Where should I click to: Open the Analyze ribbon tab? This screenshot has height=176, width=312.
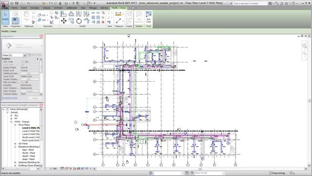coord(46,8)
